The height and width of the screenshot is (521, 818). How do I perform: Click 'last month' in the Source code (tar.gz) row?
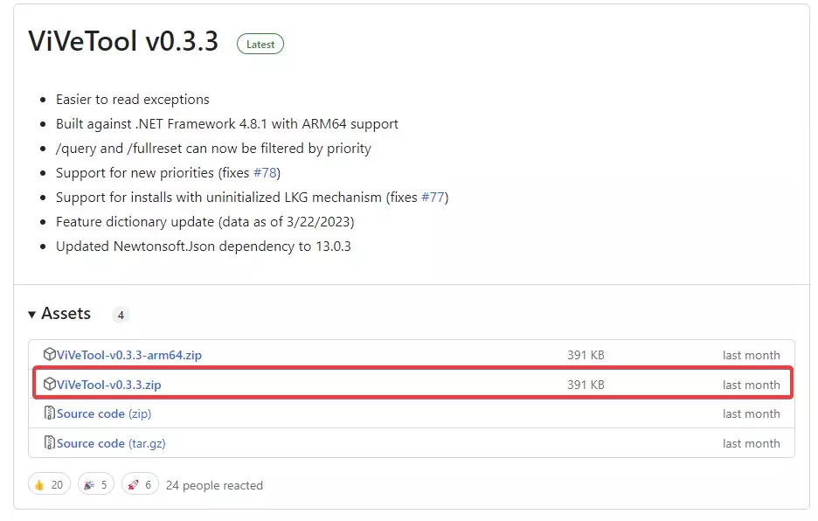click(752, 443)
